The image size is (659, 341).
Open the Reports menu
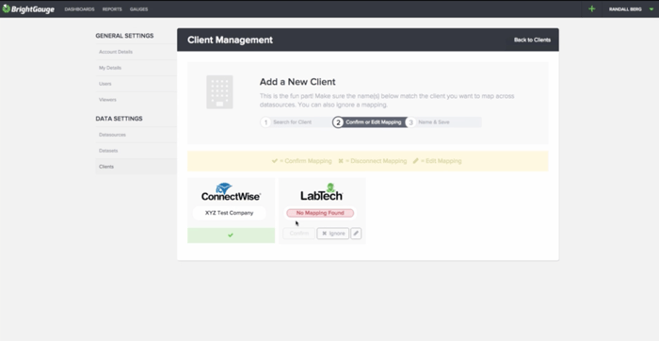112,9
